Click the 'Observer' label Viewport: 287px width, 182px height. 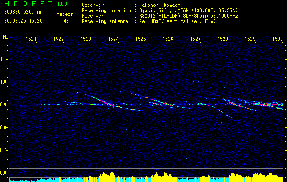tap(93, 5)
